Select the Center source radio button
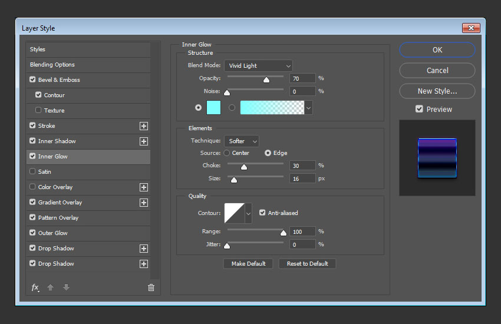Screen dimensions: 501x324 pyautogui.click(x=227, y=153)
